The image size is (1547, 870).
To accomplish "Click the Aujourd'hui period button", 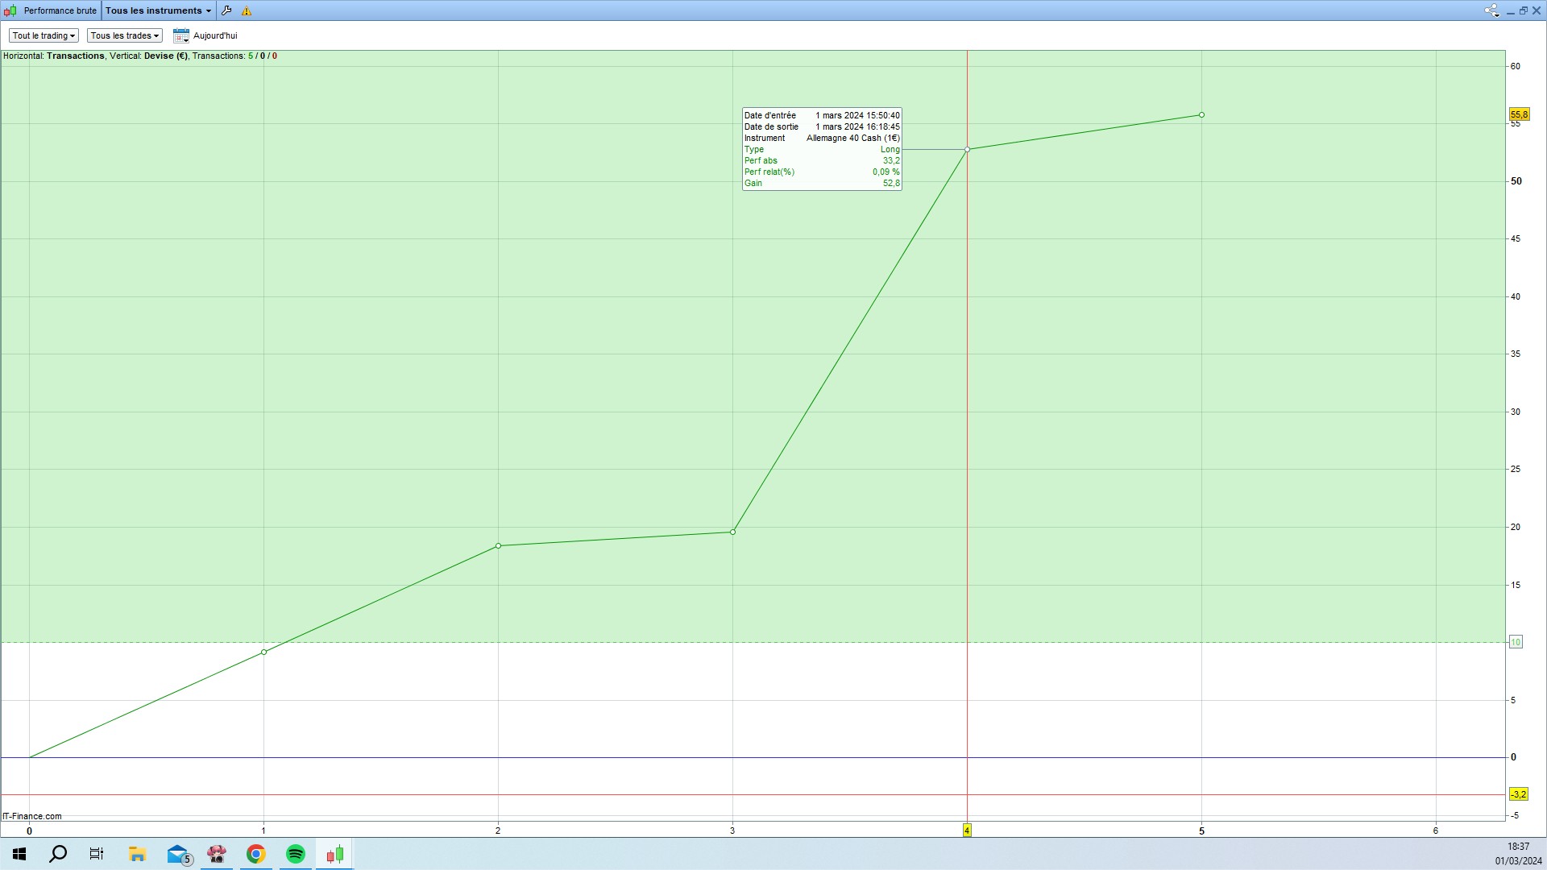I will click(x=215, y=35).
